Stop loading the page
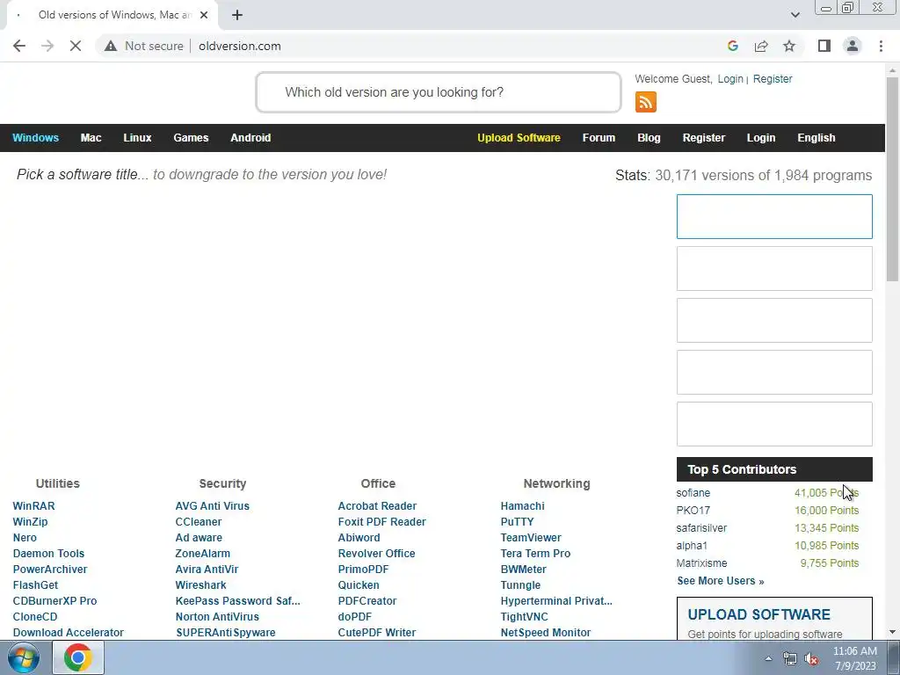This screenshot has height=675, width=900. pos(76,46)
